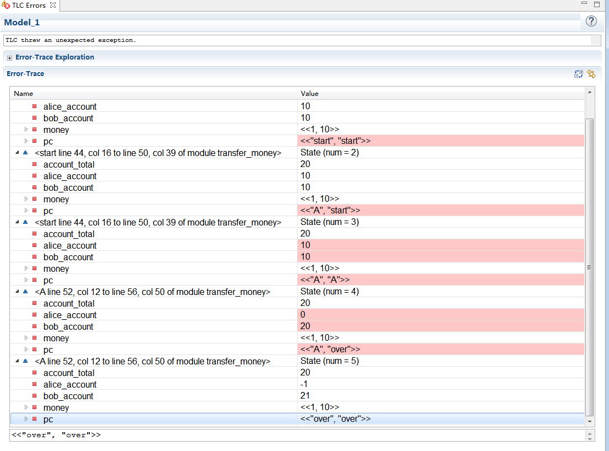The width and height of the screenshot is (609, 451).
Task: Minimize the TLC Errors view
Action: (x=584, y=3)
